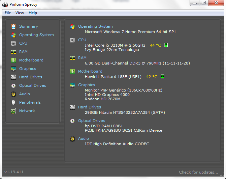Click Hewlett-Packard 183E (U3E1) text

coord(113,77)
